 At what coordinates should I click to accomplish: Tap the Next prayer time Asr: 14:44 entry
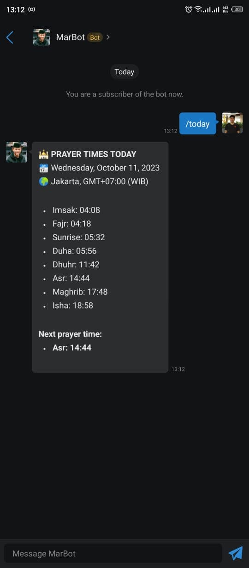coord(72,347)
